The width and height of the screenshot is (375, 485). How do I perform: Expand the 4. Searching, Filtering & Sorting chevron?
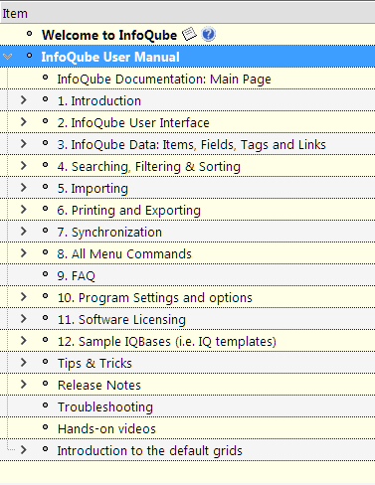pos(23,166)
